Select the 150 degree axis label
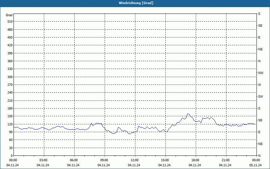 (x=10, y=116)
